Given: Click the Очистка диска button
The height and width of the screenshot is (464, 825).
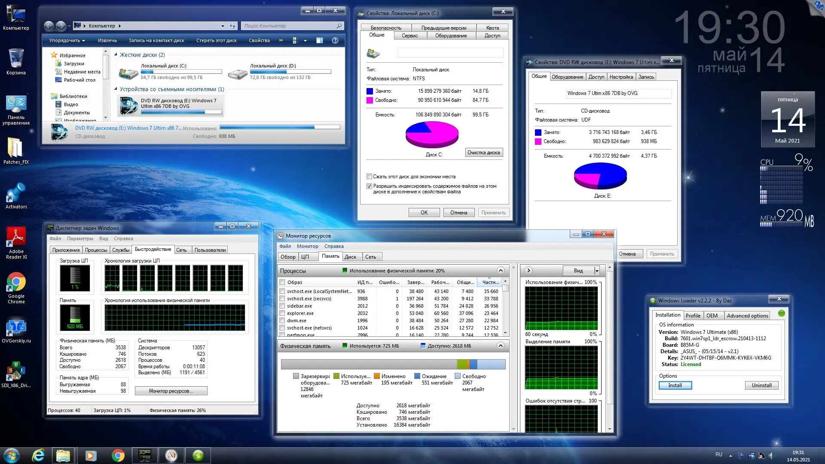Looking at the screenshot, I should [483, 153].
